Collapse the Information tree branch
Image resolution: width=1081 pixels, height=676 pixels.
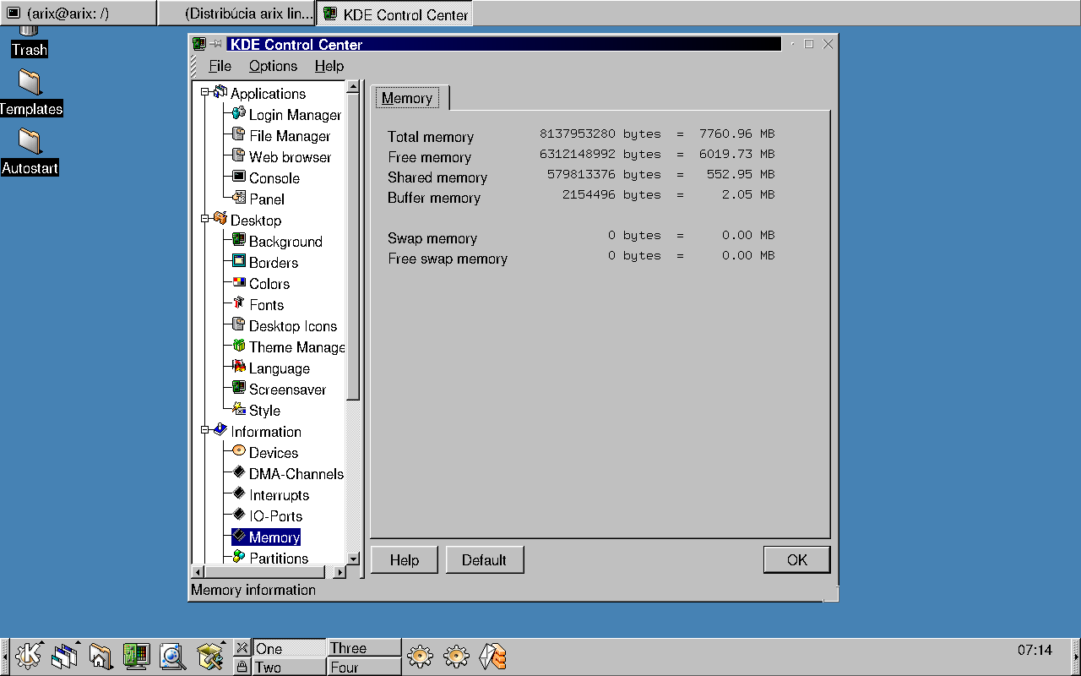[204, 430]
